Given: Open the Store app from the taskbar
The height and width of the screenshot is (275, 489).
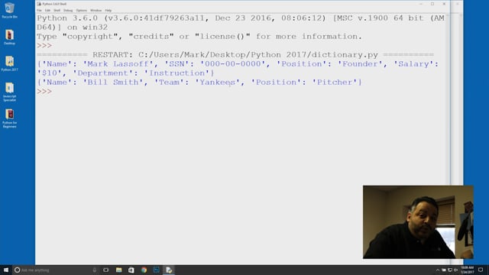Looking at the screenshot, I should click(x=131, y=270).
